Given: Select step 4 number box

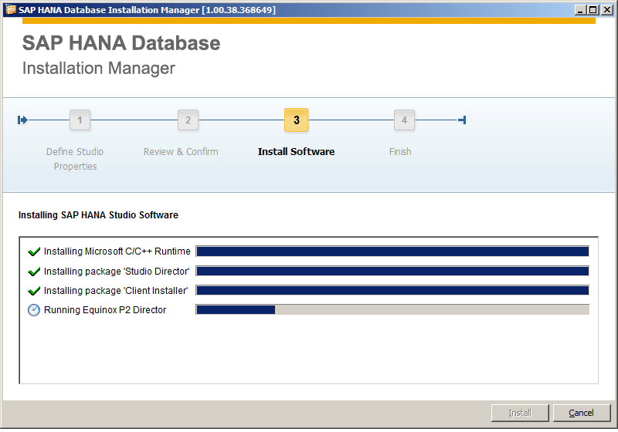Looking at the screenshot, I should (404, 120).
